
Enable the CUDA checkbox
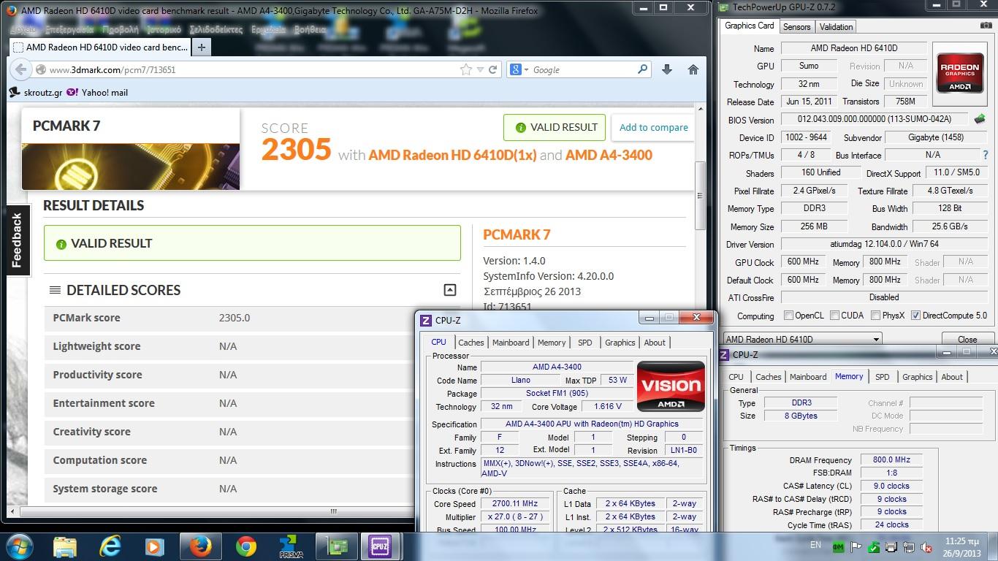pos(834,316)
